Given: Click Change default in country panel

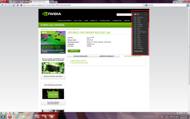Looking at the screenshot, I should click(138, 51).
